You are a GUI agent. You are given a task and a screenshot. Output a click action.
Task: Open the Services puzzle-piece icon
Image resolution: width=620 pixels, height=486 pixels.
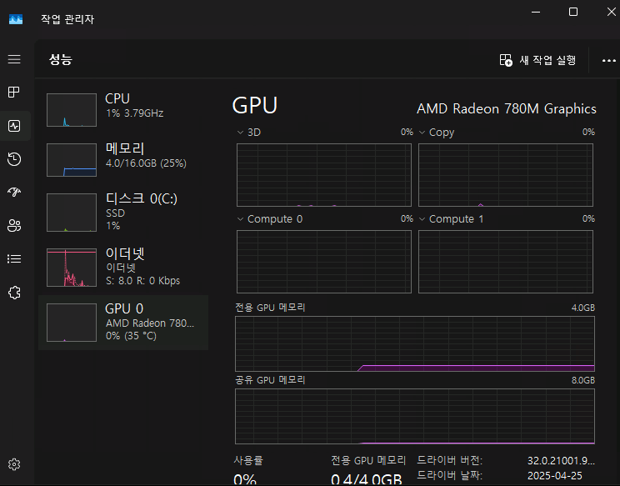pos(14,292)
